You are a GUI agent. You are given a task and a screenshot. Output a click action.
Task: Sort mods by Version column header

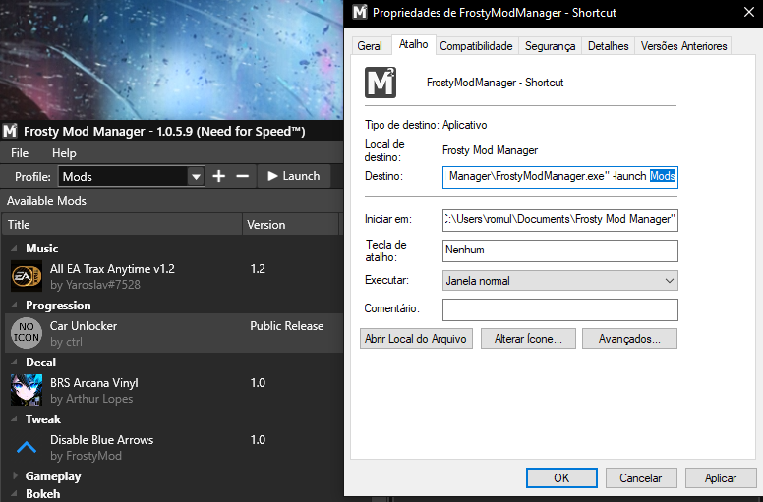coord(290,225)
